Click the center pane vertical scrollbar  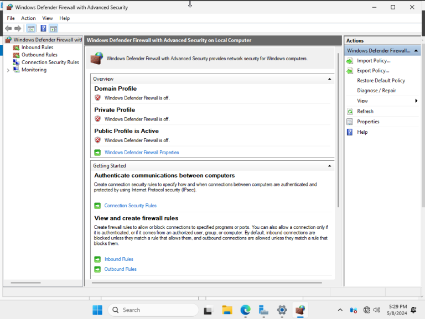coord(338,130)
